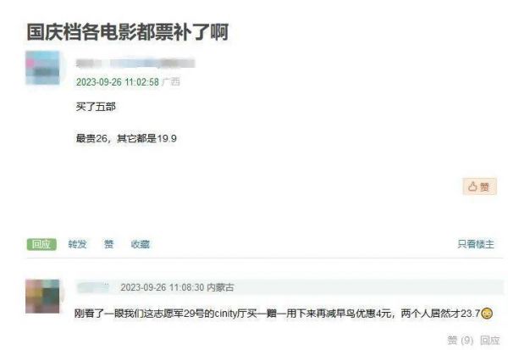Like the comment via 赞 (9)
Viewport: 508px width, 350px height.
click(460, 341)
